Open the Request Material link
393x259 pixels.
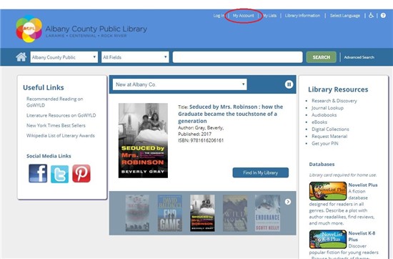click(x=329, y=136)
